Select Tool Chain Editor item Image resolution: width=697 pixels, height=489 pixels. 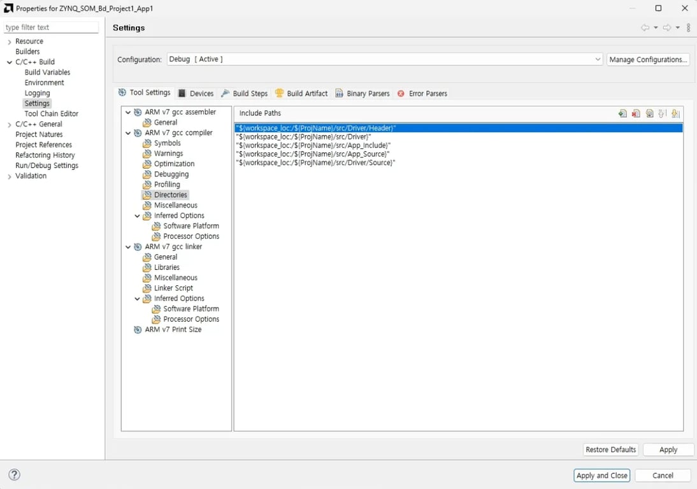(51, 114)
